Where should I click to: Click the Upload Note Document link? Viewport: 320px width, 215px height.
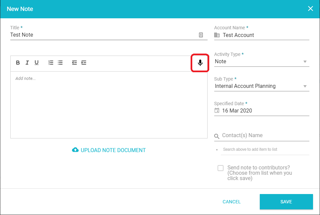coord(109,150)
